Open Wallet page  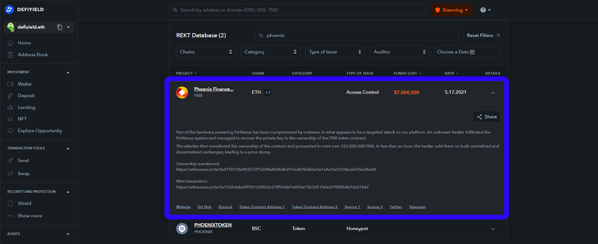25,84
